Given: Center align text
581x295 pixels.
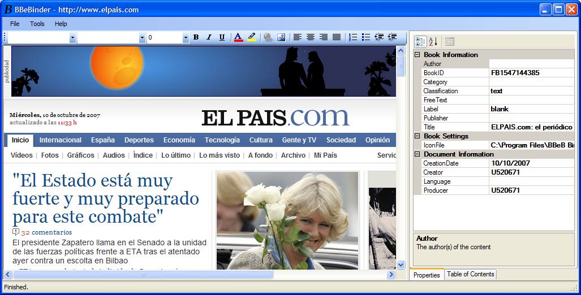Looking at the screenshot, I should [x=311, y=37].
